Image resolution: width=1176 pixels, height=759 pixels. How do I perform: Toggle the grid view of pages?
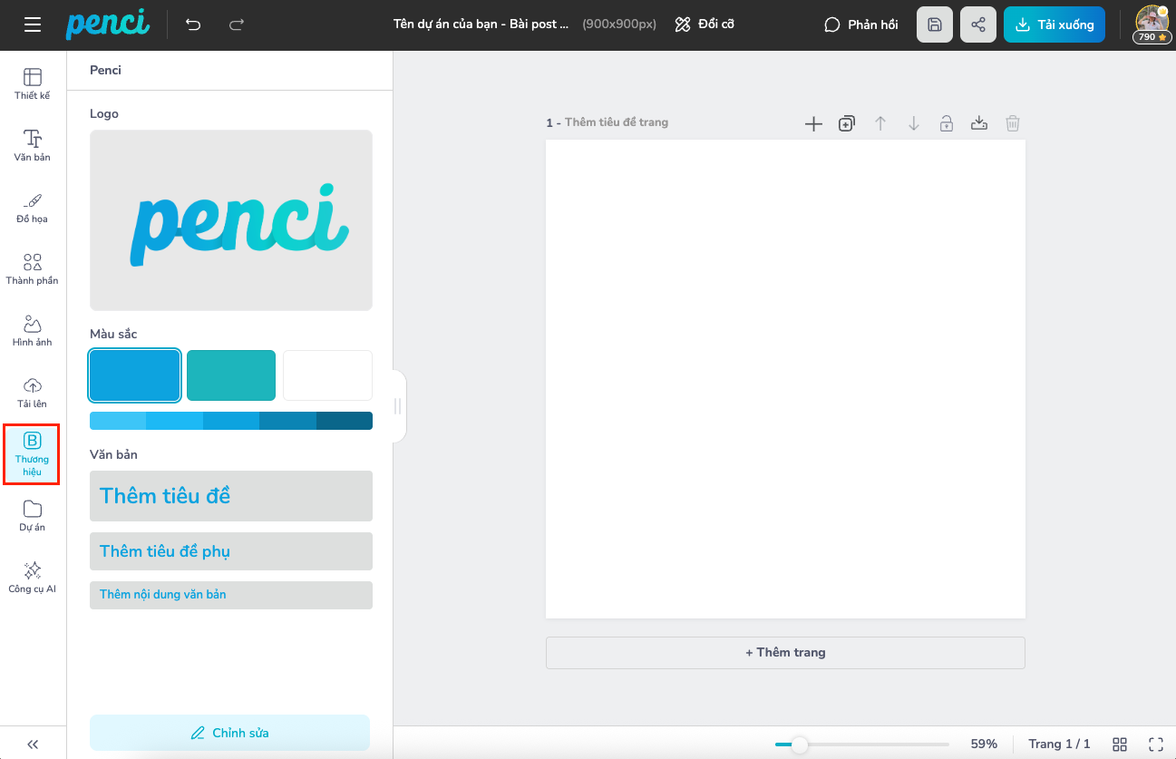[1120, 744]
